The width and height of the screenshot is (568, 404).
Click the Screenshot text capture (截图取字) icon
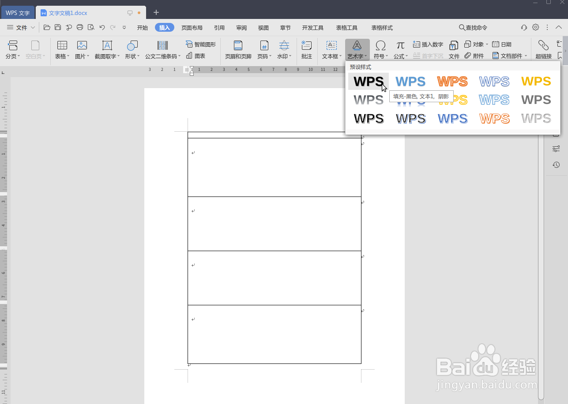pos(107,45)
